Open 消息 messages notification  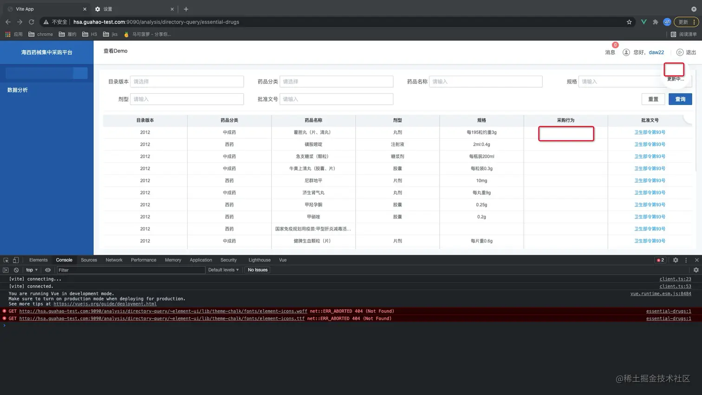tap(610, 52)
